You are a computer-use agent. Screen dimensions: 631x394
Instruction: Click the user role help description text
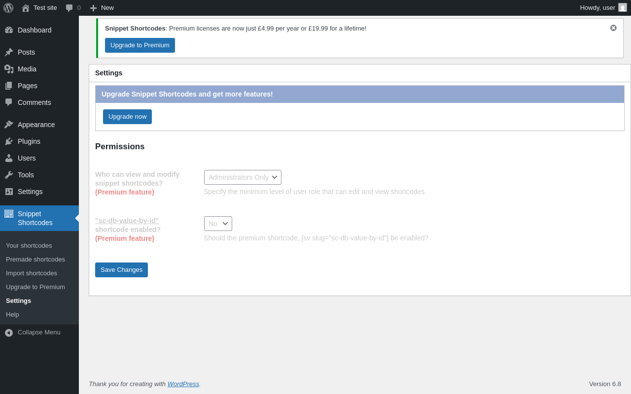(315, 192)
